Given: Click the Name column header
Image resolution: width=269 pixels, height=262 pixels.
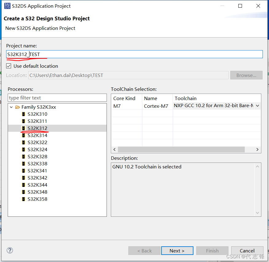Looking at the screenshot, I should pyautogui.click(x=151, y=99).
